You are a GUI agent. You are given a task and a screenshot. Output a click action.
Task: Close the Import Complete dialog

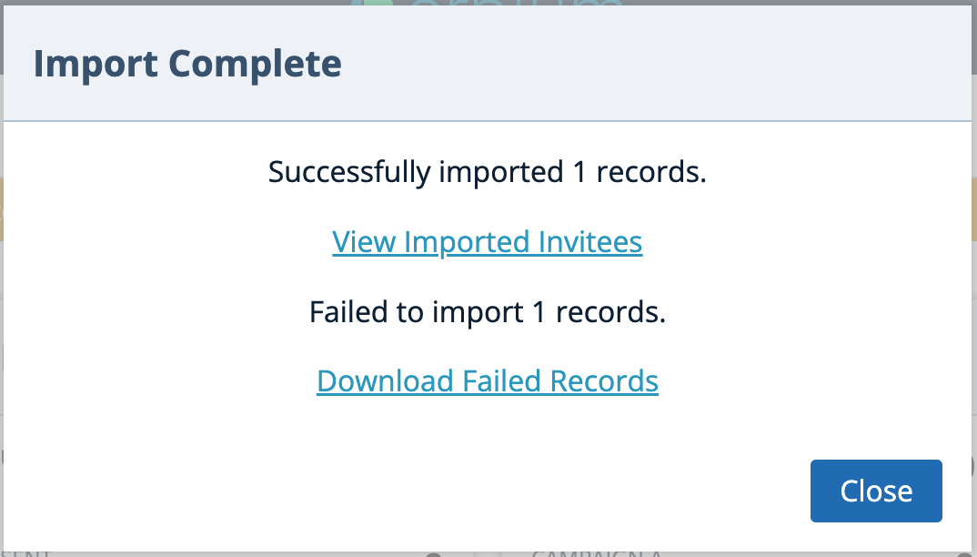[x=875, y=491]
